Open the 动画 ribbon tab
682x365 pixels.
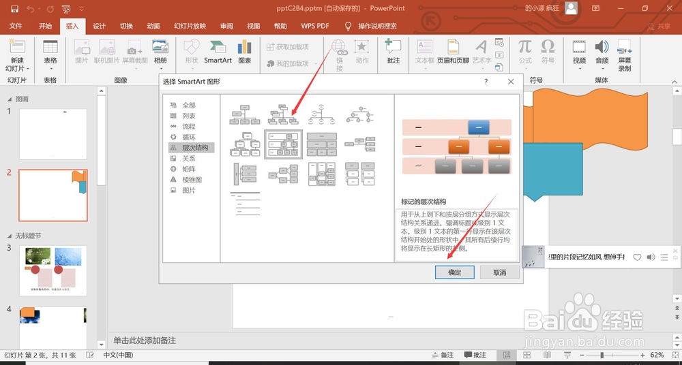153,26
